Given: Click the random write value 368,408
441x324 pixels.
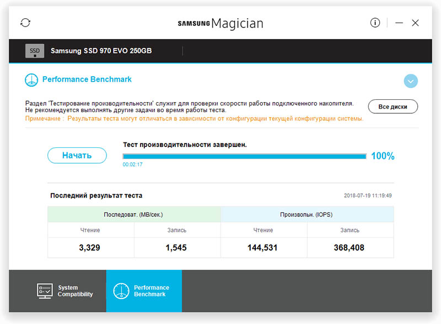Looking at the screenshot, I should pyautogui.click(x=349, y=248).
